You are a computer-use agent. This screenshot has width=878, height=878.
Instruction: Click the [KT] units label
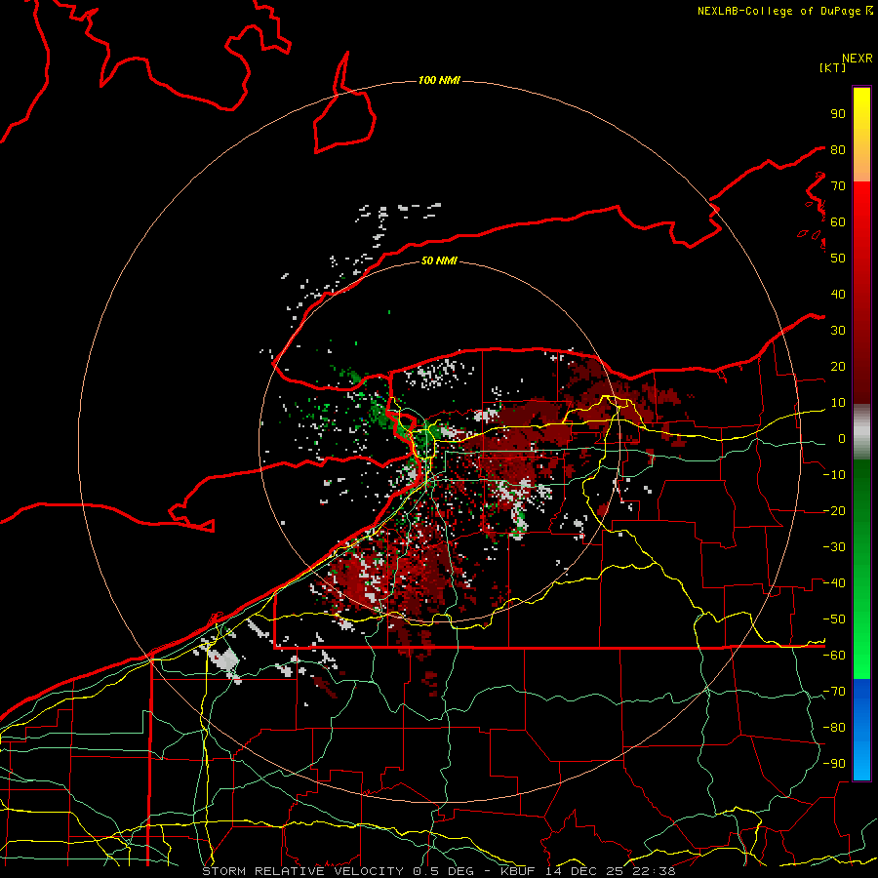pos(833,67)
